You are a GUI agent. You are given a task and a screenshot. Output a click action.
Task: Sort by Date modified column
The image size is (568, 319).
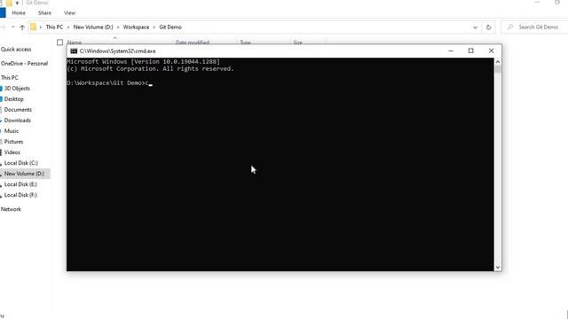[193, 43]
